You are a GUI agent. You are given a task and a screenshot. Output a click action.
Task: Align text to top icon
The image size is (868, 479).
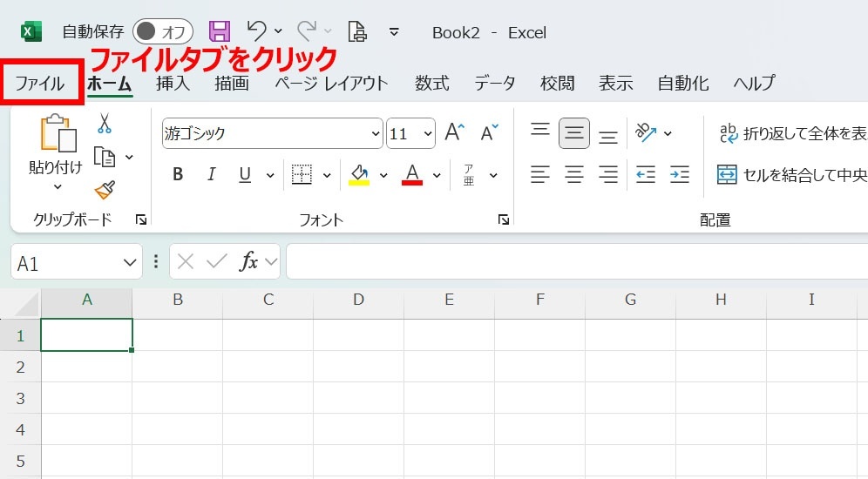(539, 130)
